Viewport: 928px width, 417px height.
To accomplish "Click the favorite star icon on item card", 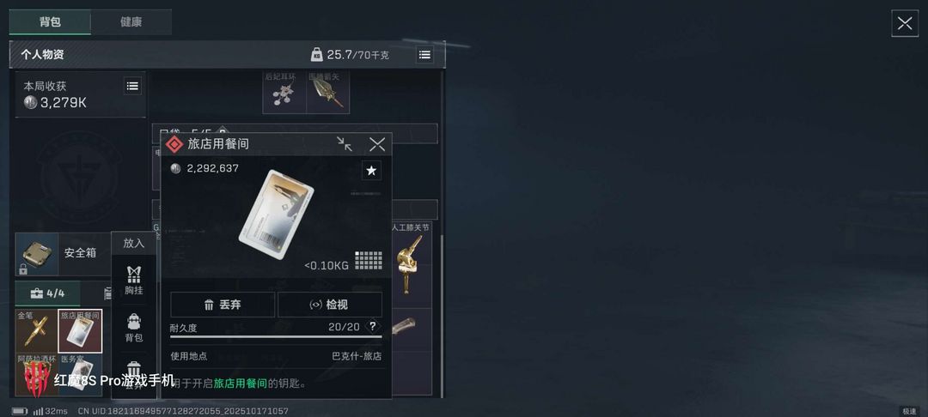I will [x=371, y=171].
